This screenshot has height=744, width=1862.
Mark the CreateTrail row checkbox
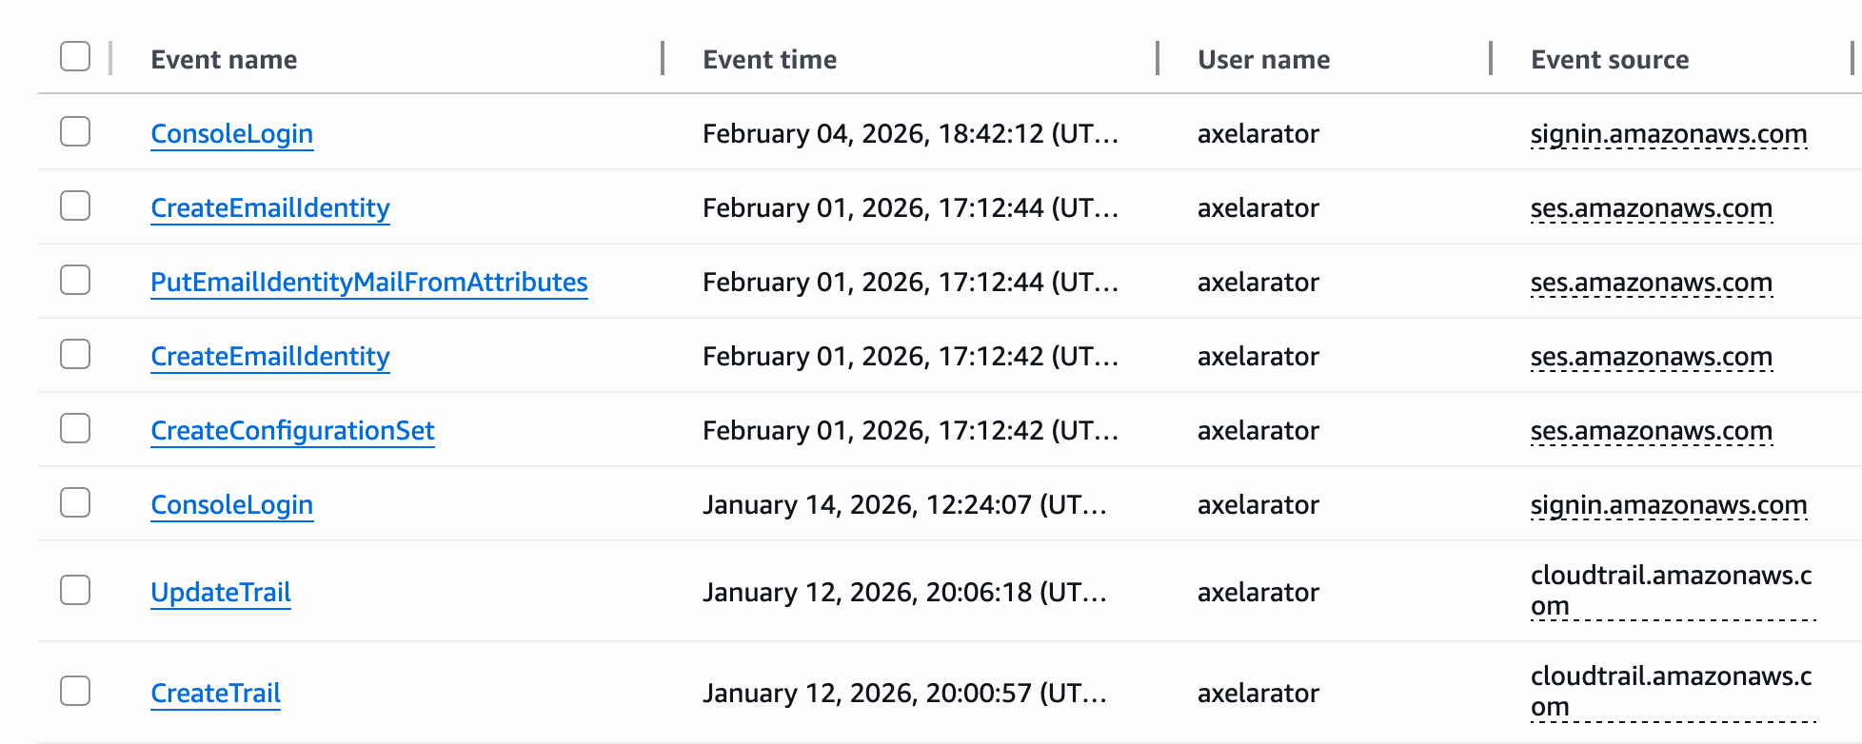click(75, 692)
